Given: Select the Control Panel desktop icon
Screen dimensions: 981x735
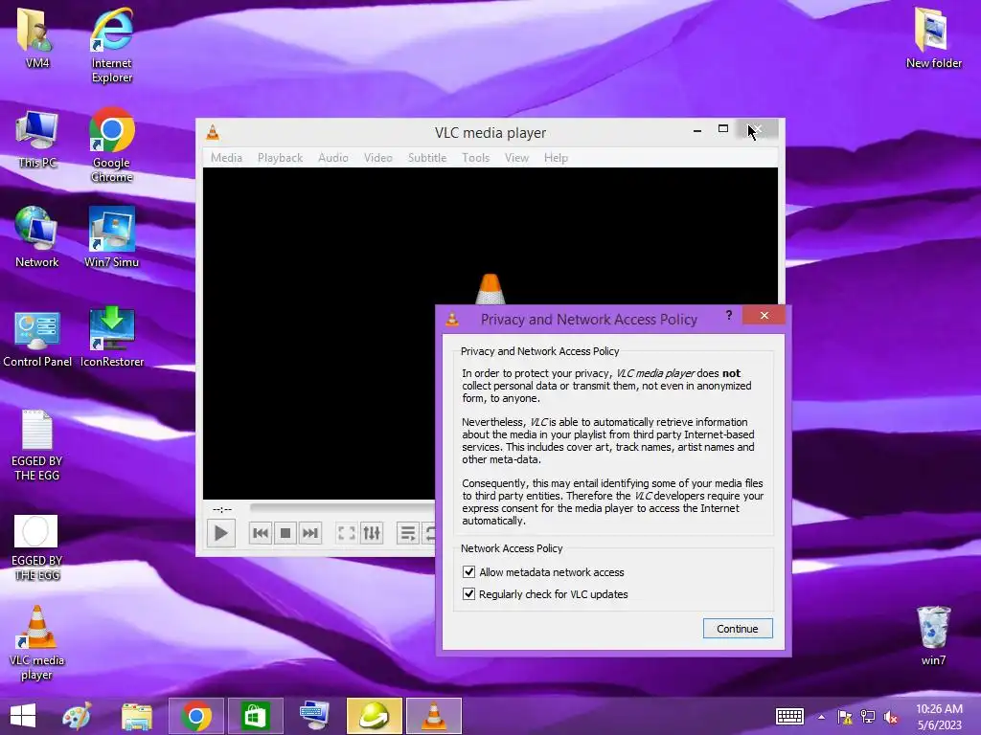Looking at the screenshot, I should coord(37,338).
